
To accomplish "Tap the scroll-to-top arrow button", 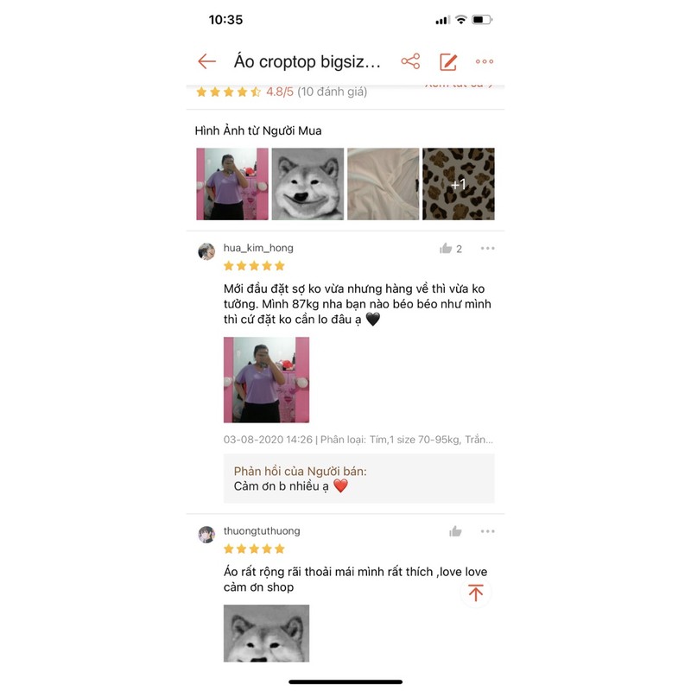I will pyautogui.click(x=476, y=593).
